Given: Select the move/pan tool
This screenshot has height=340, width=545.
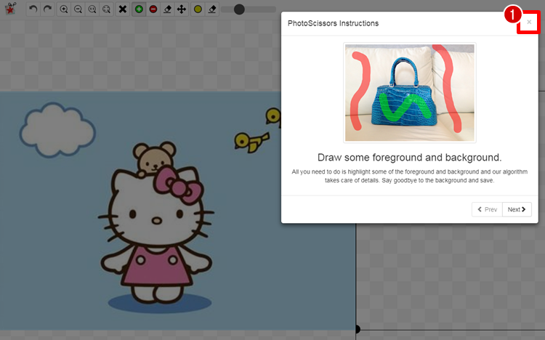Looking at the screenshot, I should tap(182, 9).
